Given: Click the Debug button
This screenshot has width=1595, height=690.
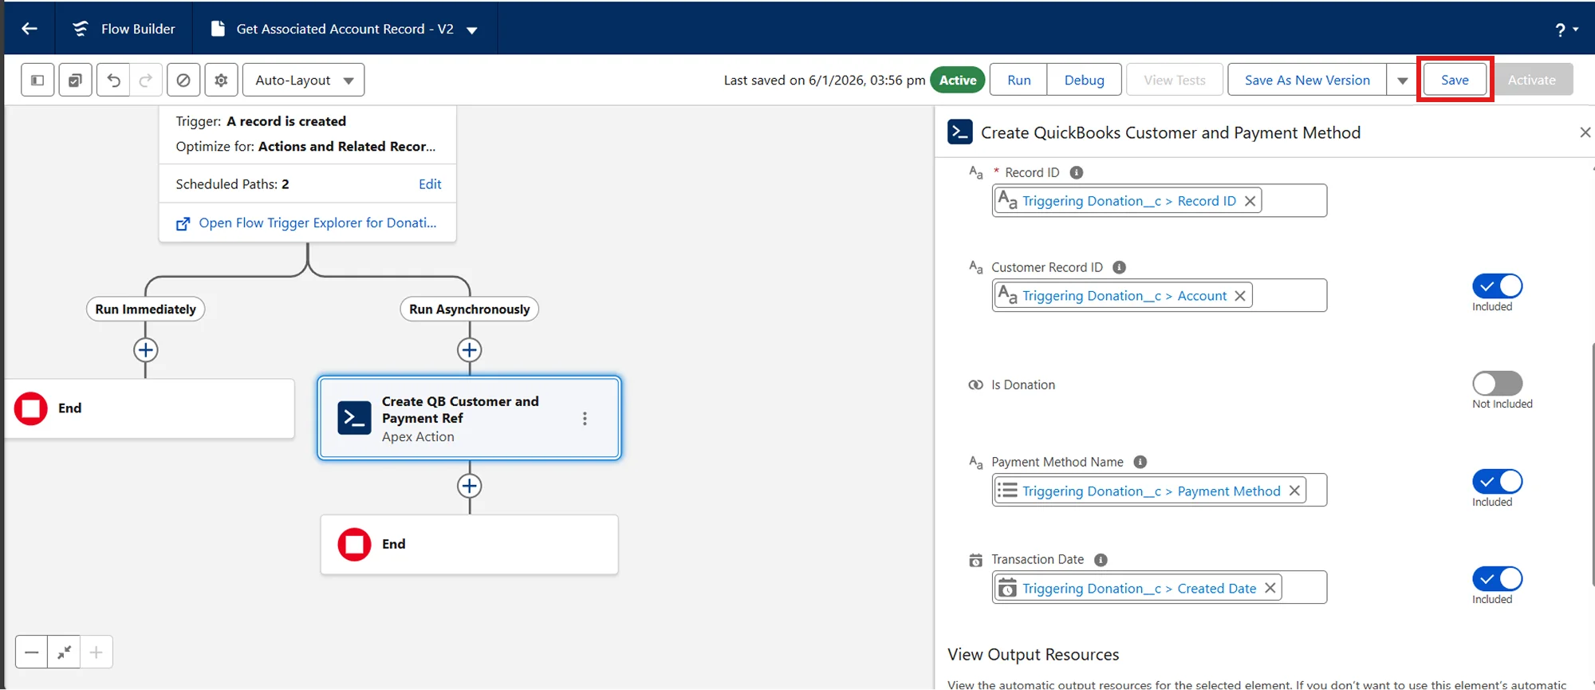Looking at the screenshot, I should click(x=1084, y=80).
